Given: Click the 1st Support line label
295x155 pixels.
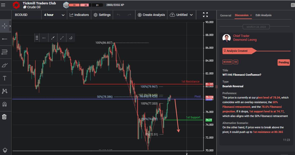Looking at the screenshot, I should 193,117.
